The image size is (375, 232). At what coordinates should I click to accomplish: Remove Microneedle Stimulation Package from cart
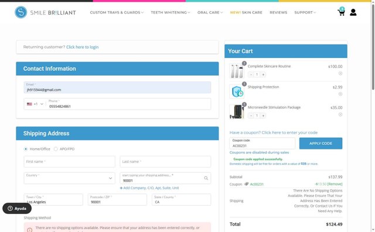tap(340, 115)
